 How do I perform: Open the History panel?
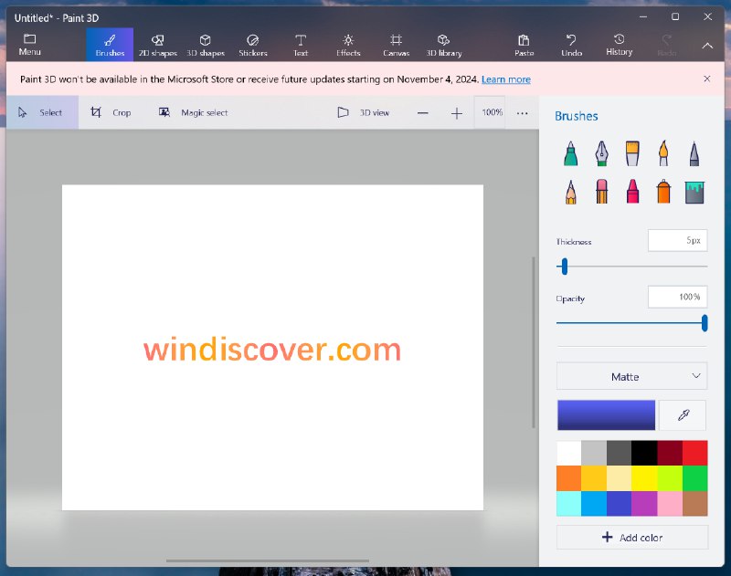click(620, 45)
